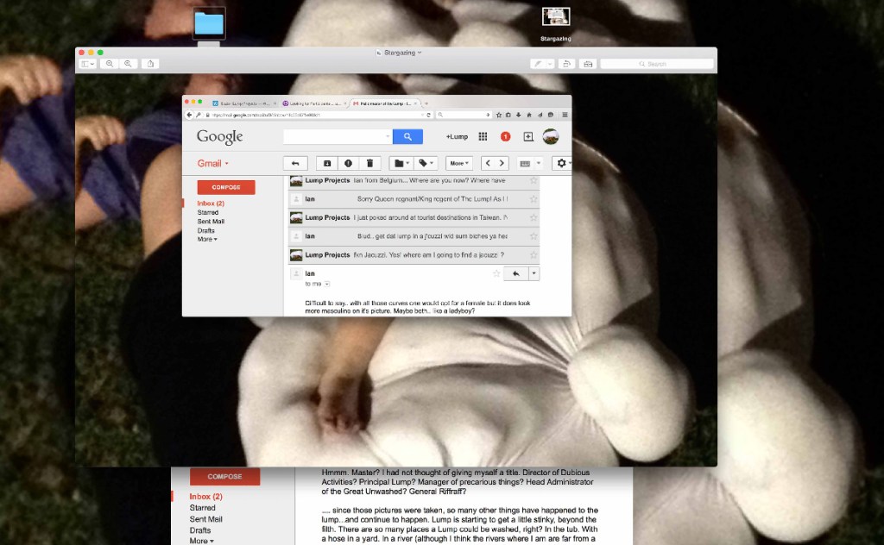Report spam using the exclamation icon

[348, 163]
